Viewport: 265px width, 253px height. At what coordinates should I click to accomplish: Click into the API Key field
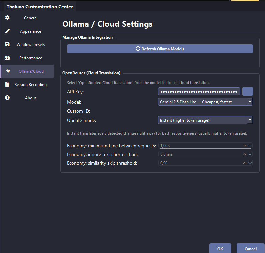pyautogui.click(x=199, y=92)
